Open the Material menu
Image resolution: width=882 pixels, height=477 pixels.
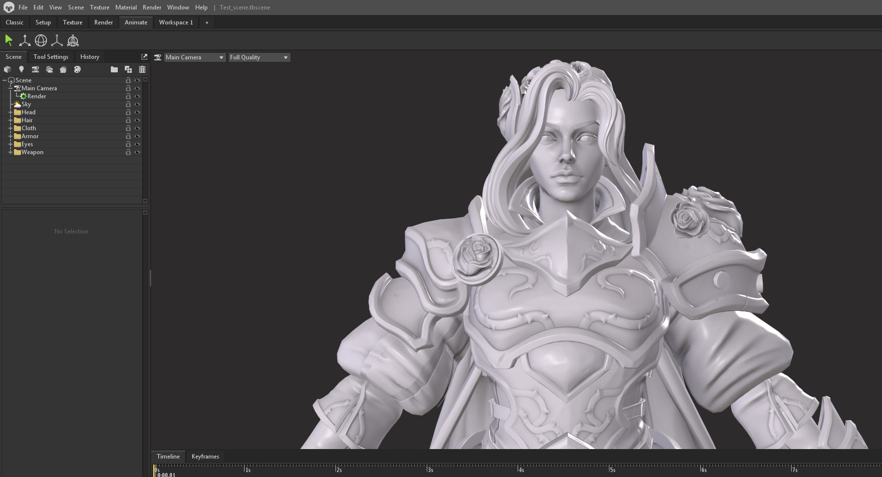126,7
